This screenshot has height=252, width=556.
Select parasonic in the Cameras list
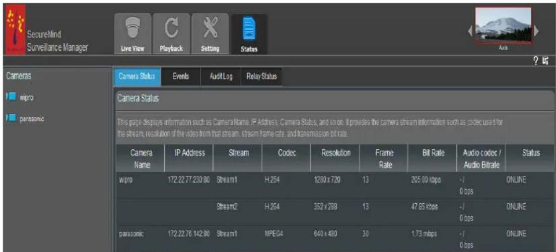point(32,118)
